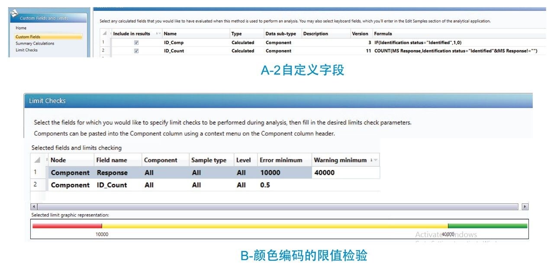Open Limit Checks in the left navigation
Viewport: 554px width, 272px height.
coord(26,50)
